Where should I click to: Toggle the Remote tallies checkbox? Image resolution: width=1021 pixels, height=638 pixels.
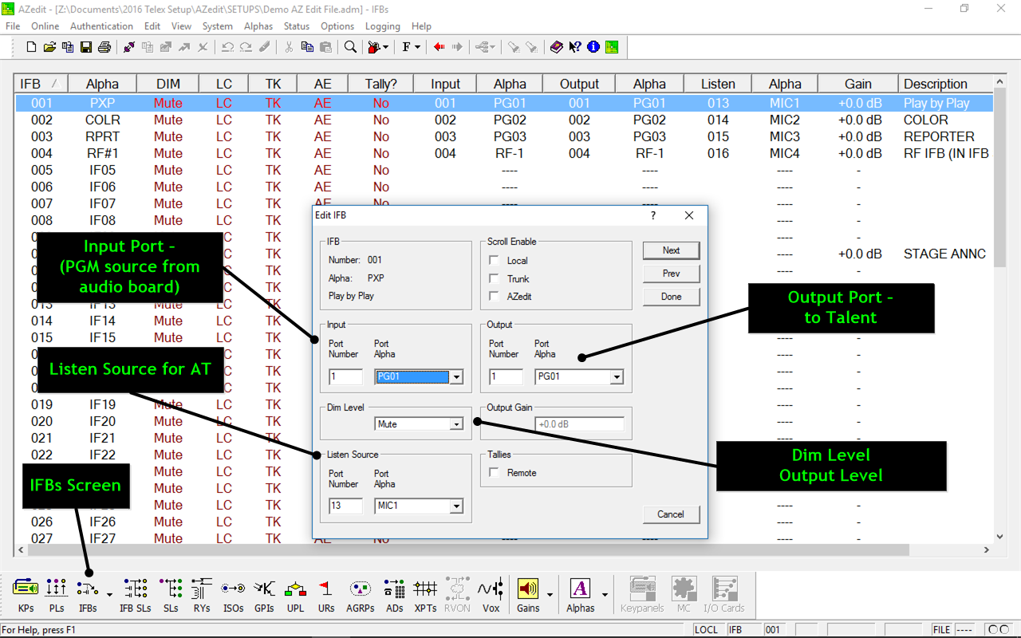494,473
